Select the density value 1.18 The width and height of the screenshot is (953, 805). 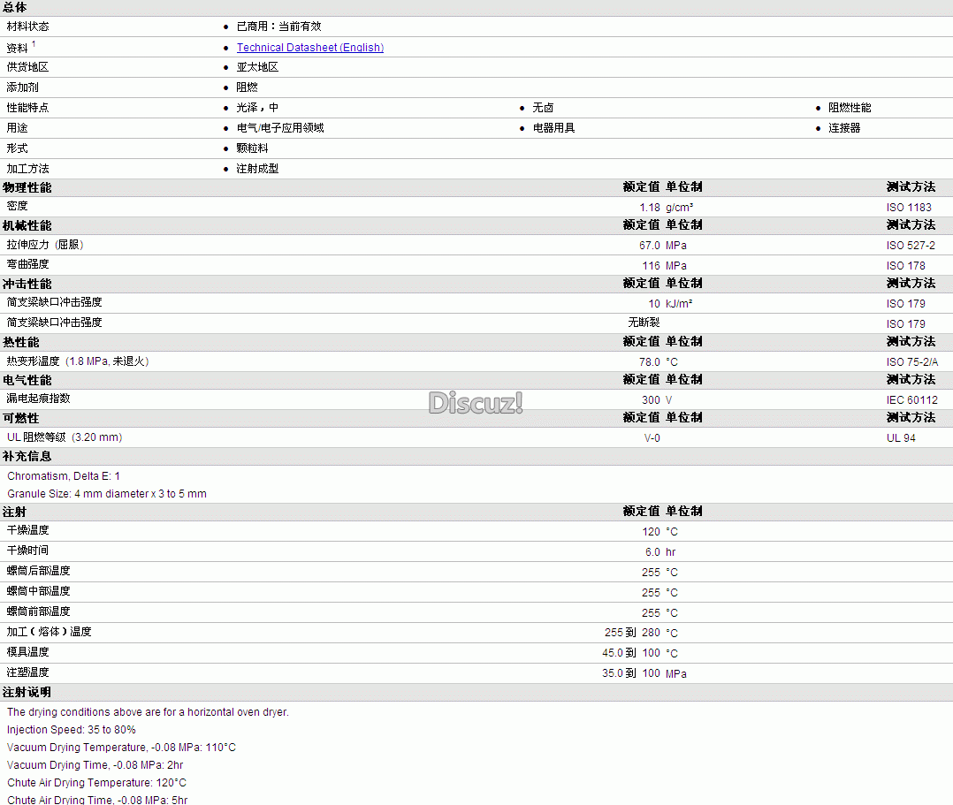(x=650, y=207)
